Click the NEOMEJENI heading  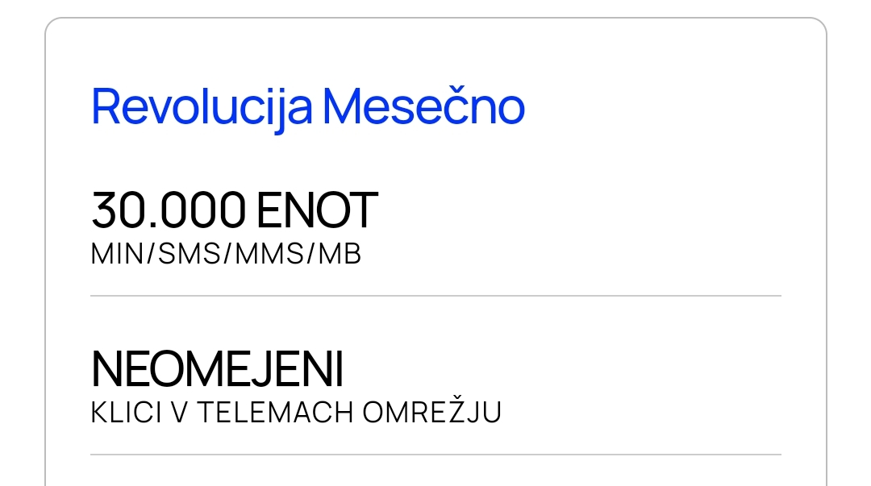coord(217,369)
